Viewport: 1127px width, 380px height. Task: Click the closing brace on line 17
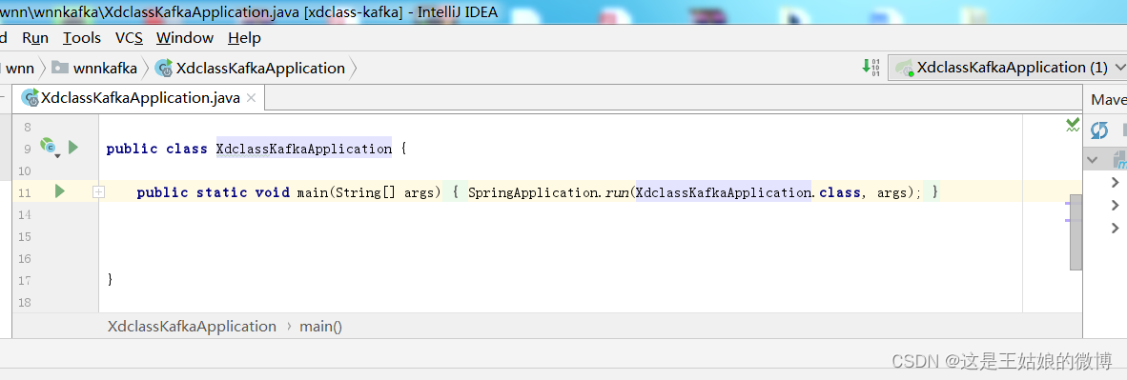[110, 279]
